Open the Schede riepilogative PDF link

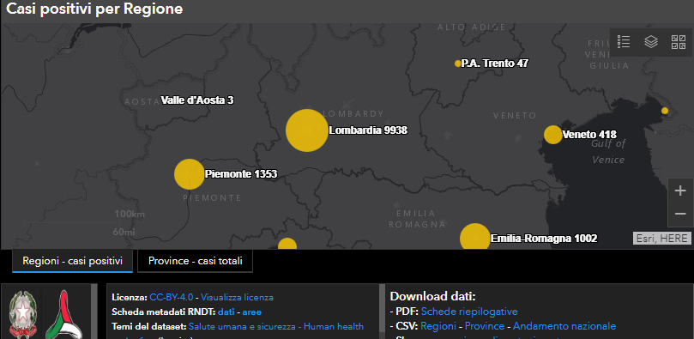(x=469, y=312)
